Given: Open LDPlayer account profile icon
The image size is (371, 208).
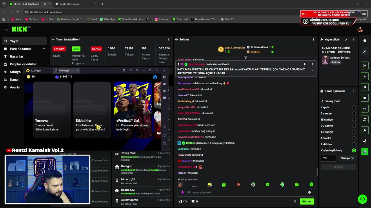Looking at the screenshot, I should (x=124, y=70).
